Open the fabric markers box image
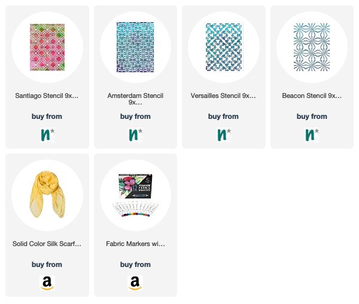 click(x=135, y=195)
